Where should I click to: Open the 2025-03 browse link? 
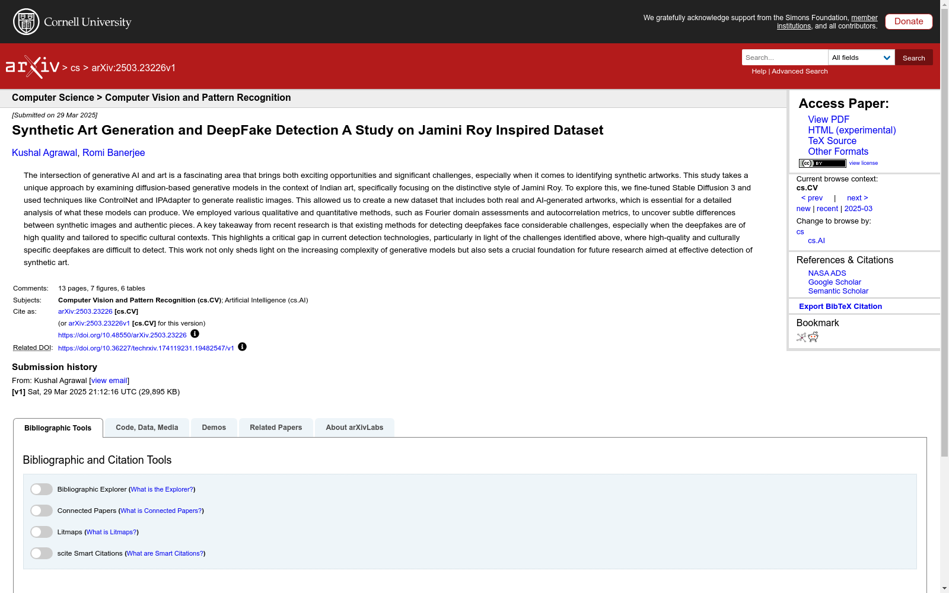pyautogui.click(x=858, y=209)
